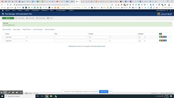Open Windows notification center

point(171,96)
